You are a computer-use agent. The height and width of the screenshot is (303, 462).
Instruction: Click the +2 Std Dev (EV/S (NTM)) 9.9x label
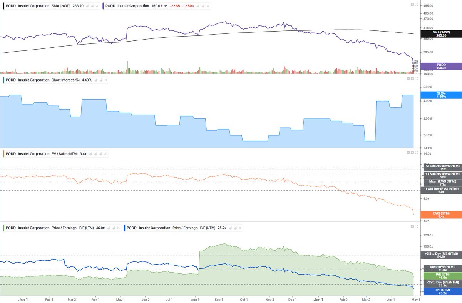click(442, 167)
